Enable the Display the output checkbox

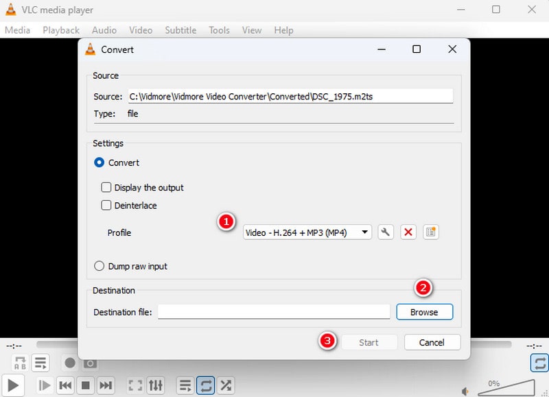tap(106, 187)
